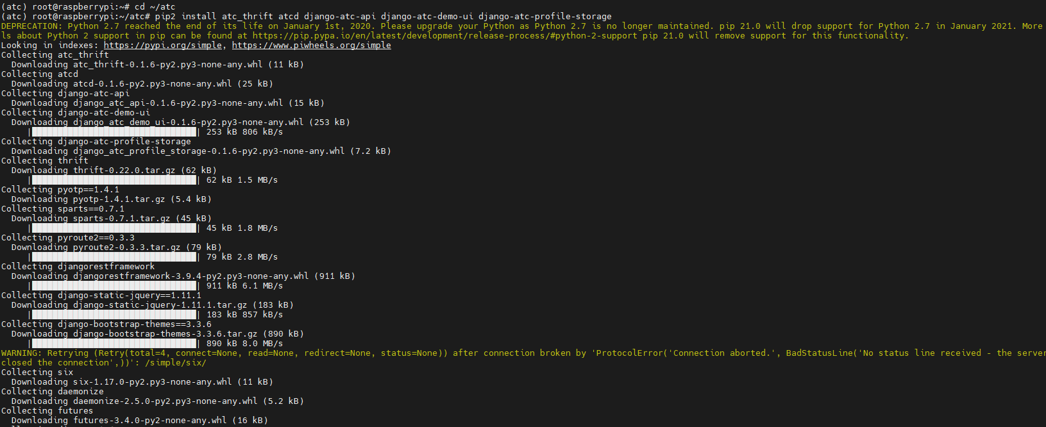Click the django-bootstrap-themes 890 kB progress bar

(x=114, y=344)
